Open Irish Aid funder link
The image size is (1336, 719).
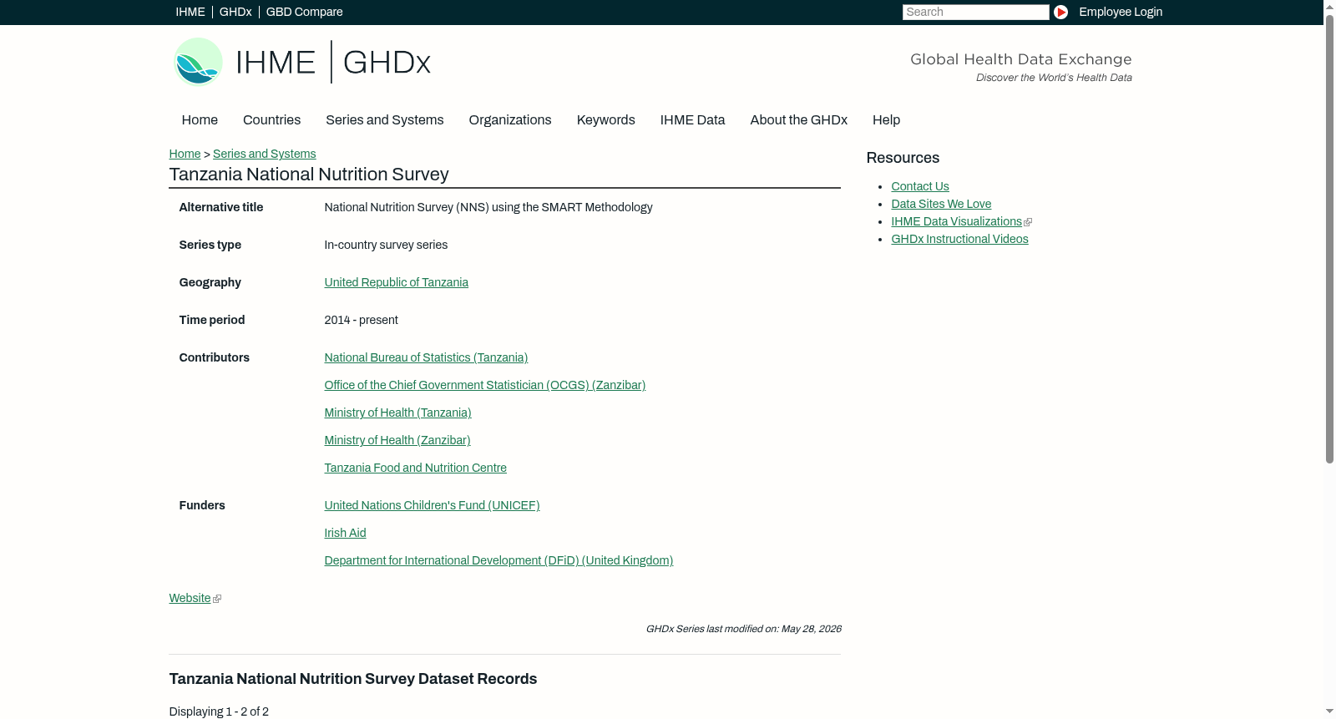[345, 533]
